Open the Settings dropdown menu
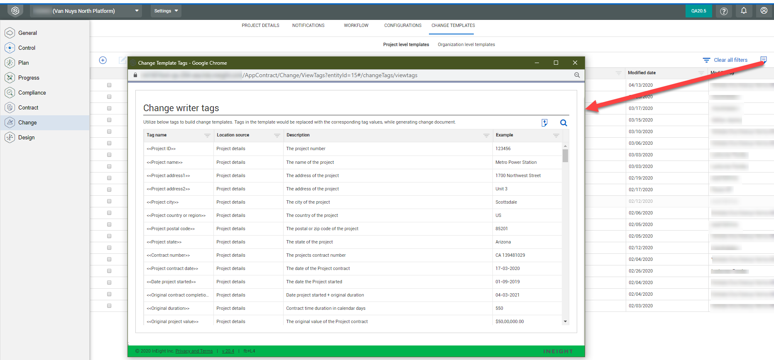This screenshot has width=774, height=360. pyautogui.click(x=166, y=11)
